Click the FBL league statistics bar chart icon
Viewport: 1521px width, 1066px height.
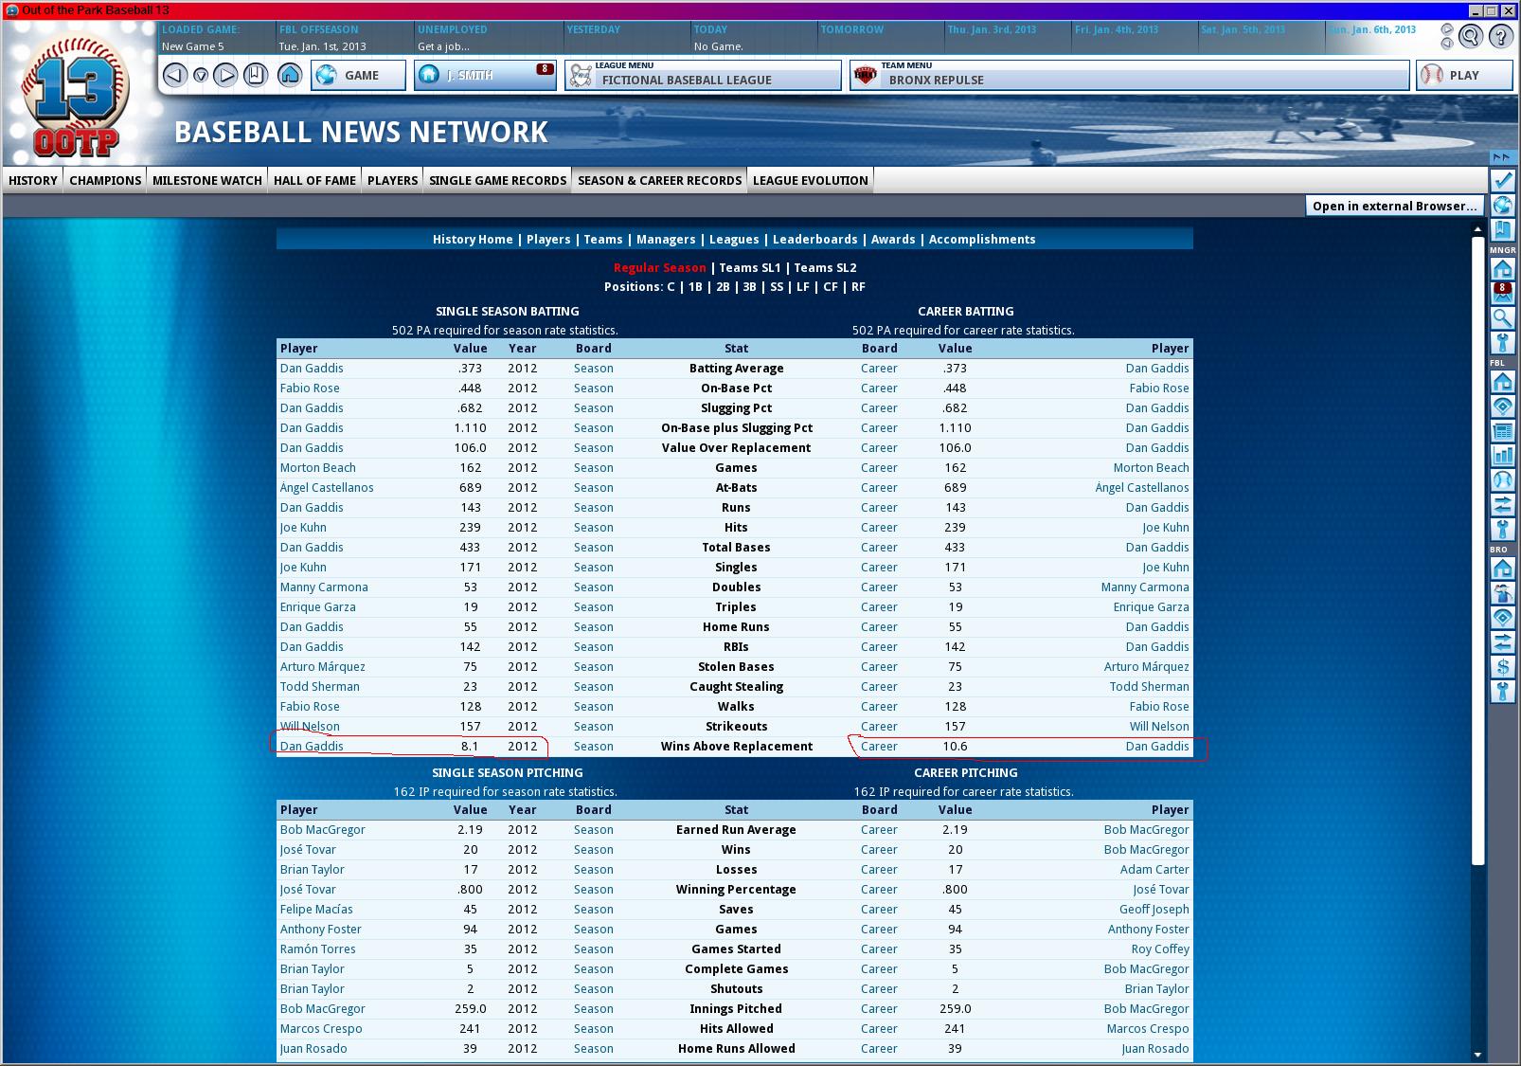pyautogui.click(x=1502, y=456)
